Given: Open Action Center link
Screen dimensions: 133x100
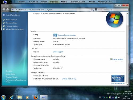Looking at the screenshot, I should [x=10, y=74].
